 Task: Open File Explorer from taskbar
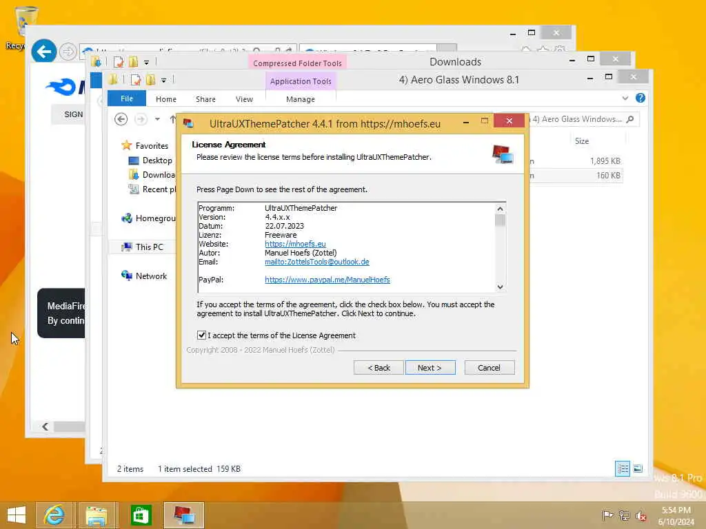97,515
